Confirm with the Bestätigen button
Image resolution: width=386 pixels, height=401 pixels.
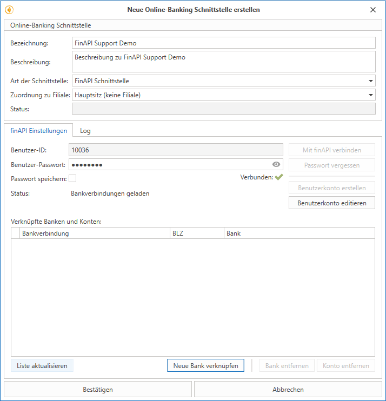pyautogui.click(x=98, y=389)
